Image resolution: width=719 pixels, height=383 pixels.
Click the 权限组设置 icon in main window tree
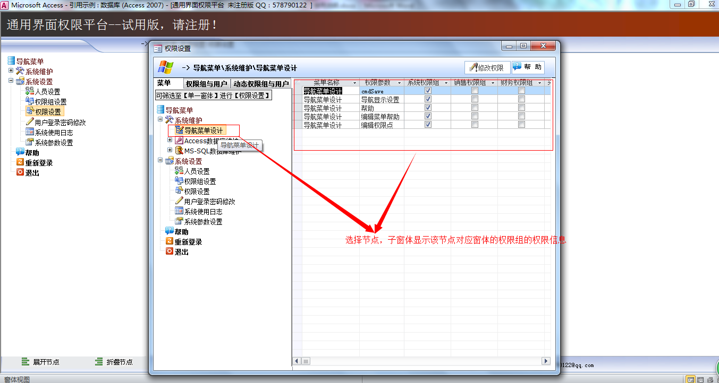[x=30, y=101]
